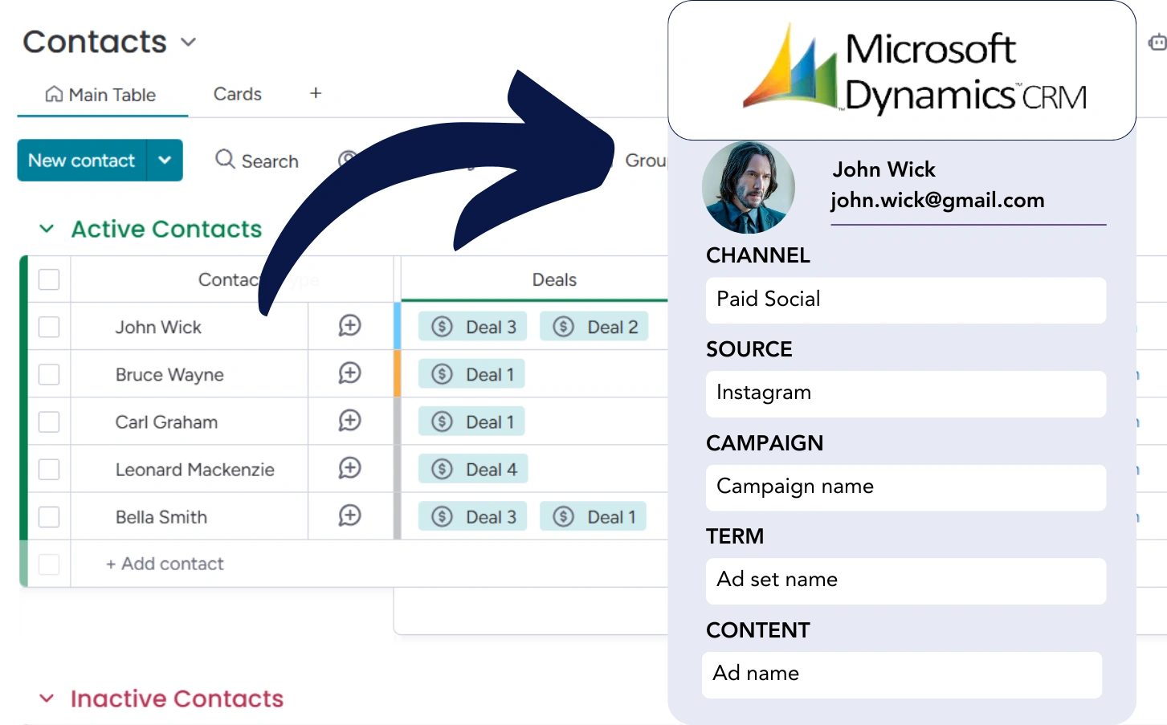Image resolution: width=1167 pixels, height=725 pixels.
Task: Click the Active Contacts group title
Action: 166,229
